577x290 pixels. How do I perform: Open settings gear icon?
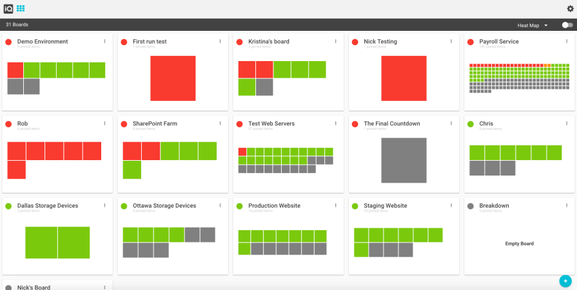570,9
